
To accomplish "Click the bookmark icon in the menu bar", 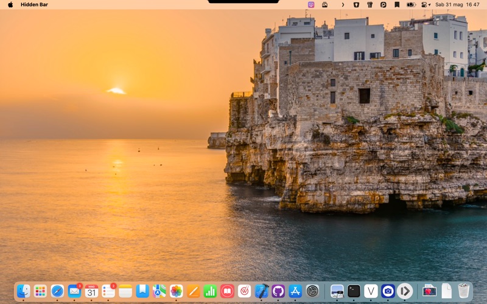I will click(x=397, y=4).
